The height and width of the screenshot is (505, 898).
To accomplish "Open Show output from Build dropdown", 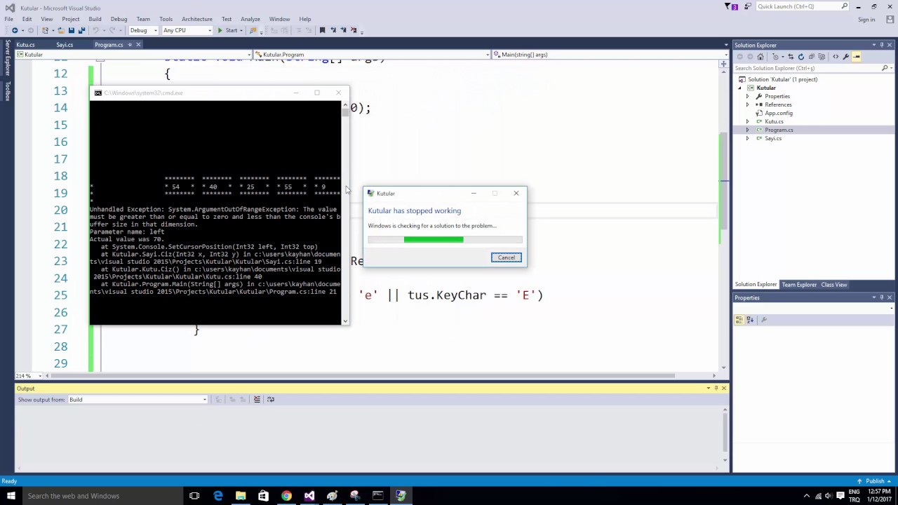I will tap(138, 400).
